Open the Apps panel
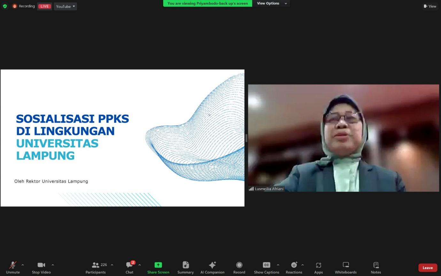441x276 pixels. click(318, 267)
